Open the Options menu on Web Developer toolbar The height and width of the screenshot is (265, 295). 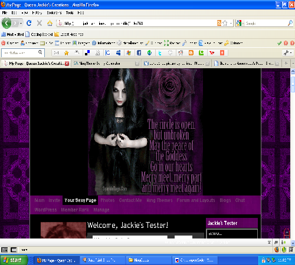coord(234,43)
